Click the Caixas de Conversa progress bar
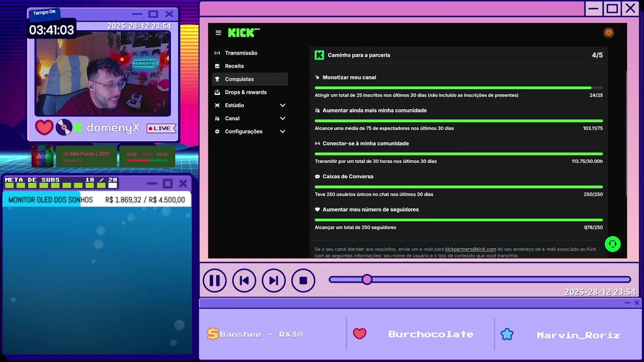The image size is (644, 362). click(x=459, y=187)
